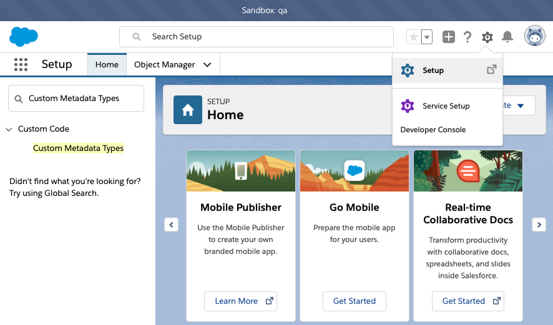This screenshot has height=325, width=553.
Task: Click the global actions plus icon
Action: (449, 37)
